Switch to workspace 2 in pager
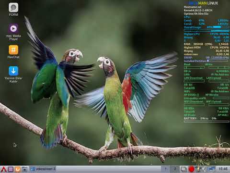 [175, 169]
